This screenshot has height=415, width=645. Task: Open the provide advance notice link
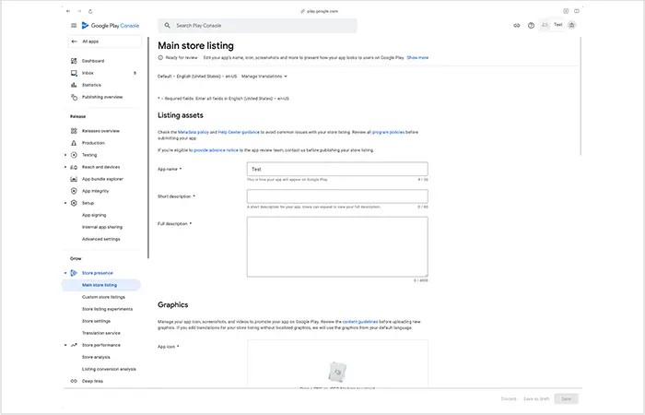pyautogui.click(x=216, y=150)
